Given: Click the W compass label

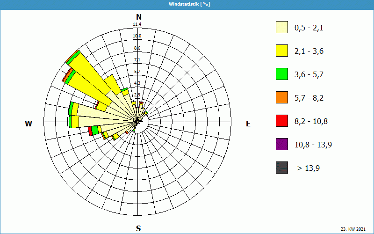Looking at the screenshot, I should point(29,124).
